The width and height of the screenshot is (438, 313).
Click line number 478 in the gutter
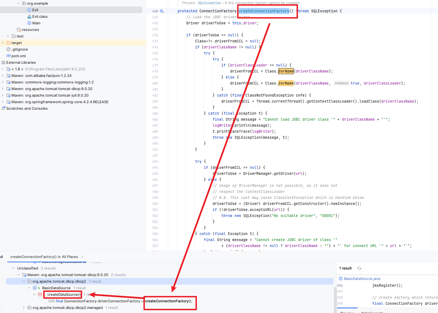coord(155,71)
